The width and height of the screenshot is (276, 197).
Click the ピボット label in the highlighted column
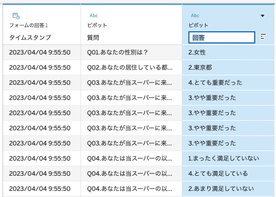pos(199,25)
